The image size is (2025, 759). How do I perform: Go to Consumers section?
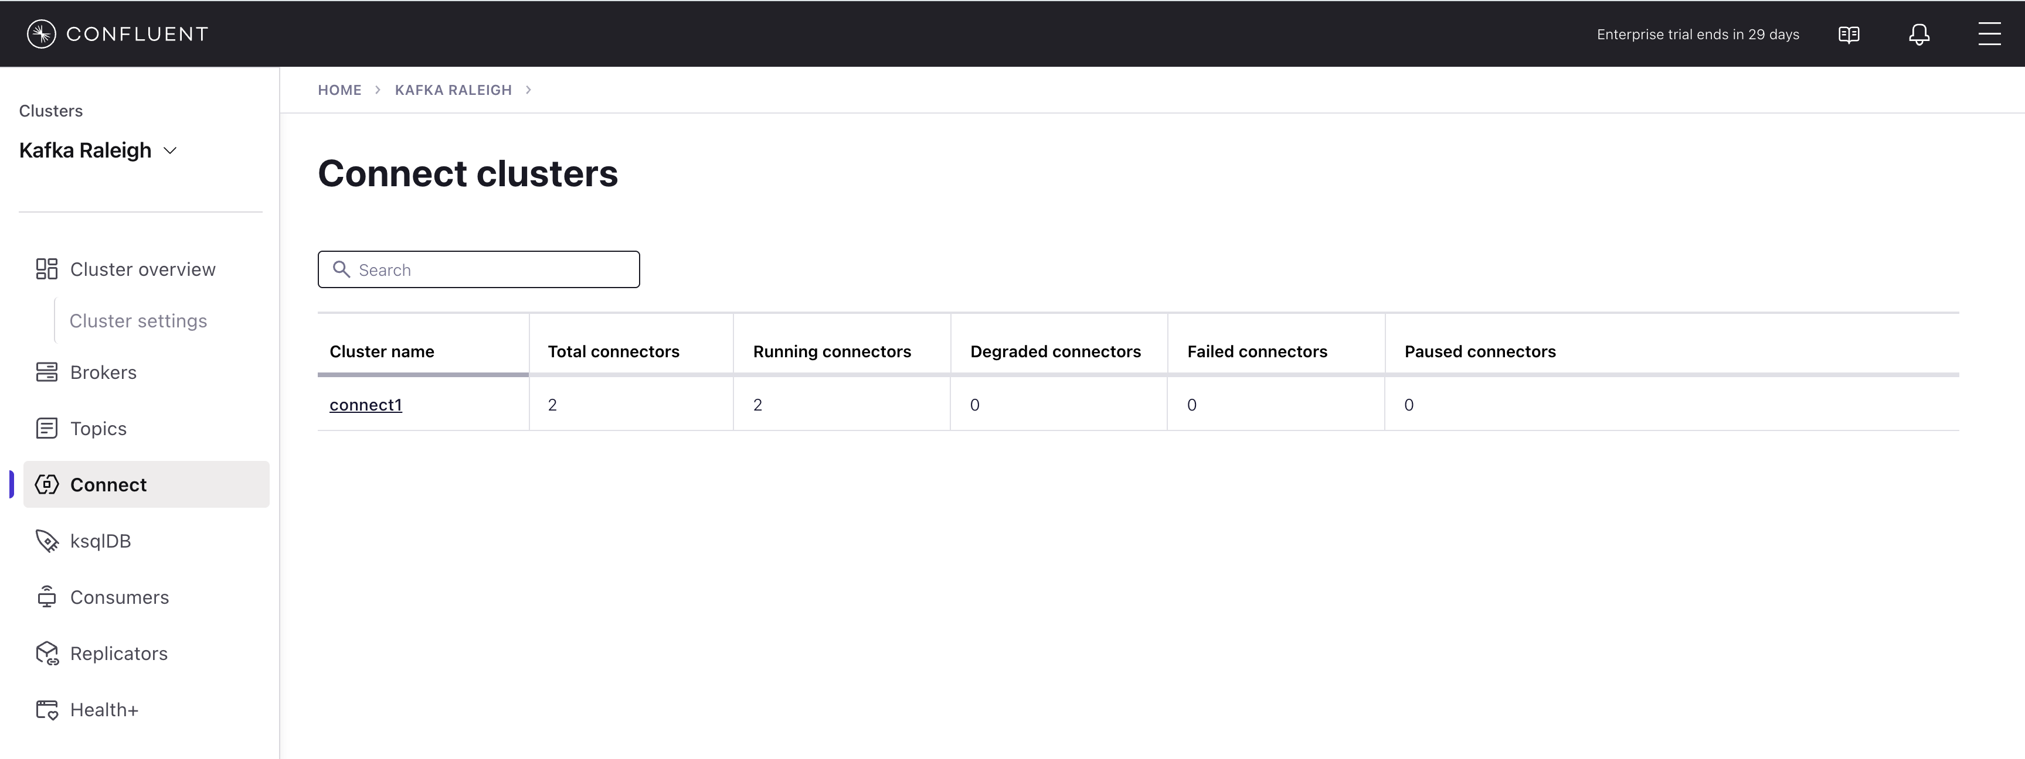click(120, 597)
